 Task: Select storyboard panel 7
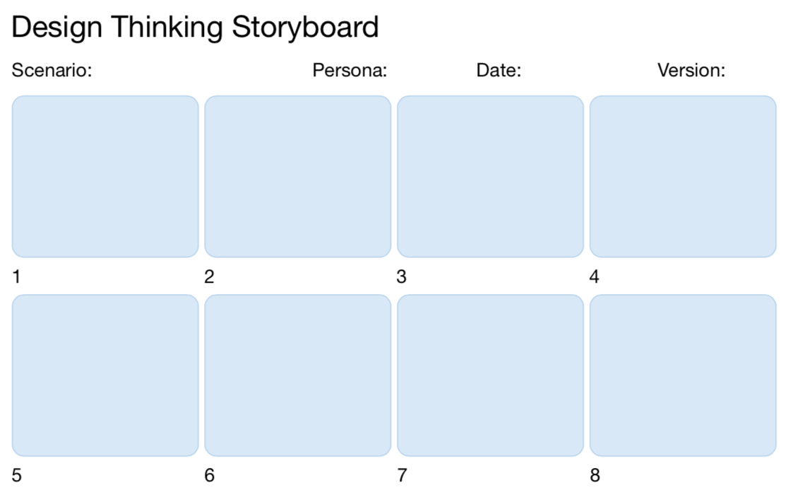491,375
